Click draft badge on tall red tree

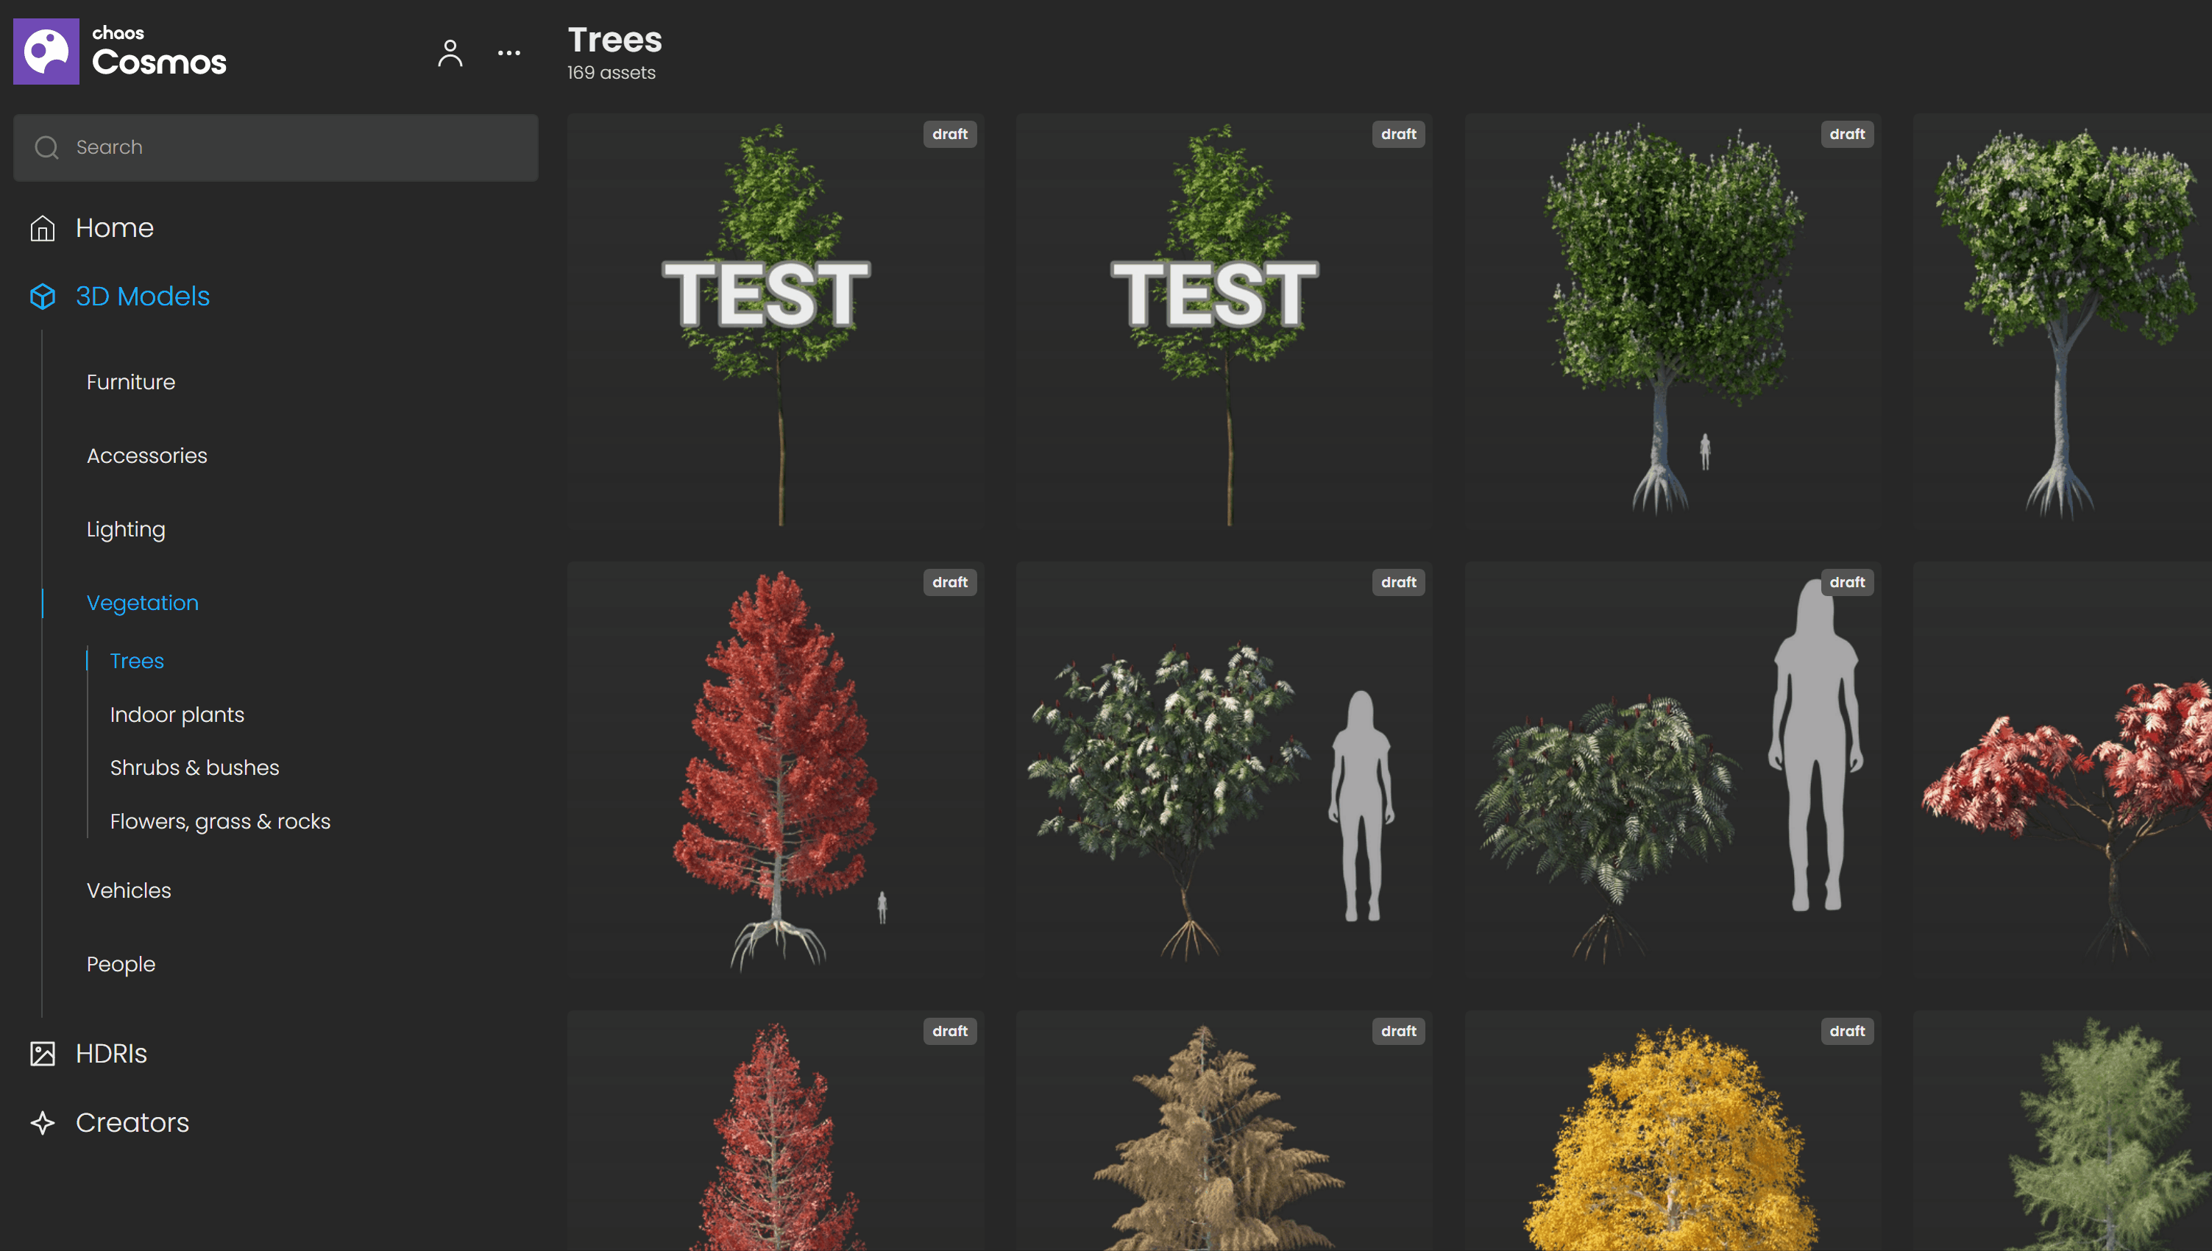950,583
